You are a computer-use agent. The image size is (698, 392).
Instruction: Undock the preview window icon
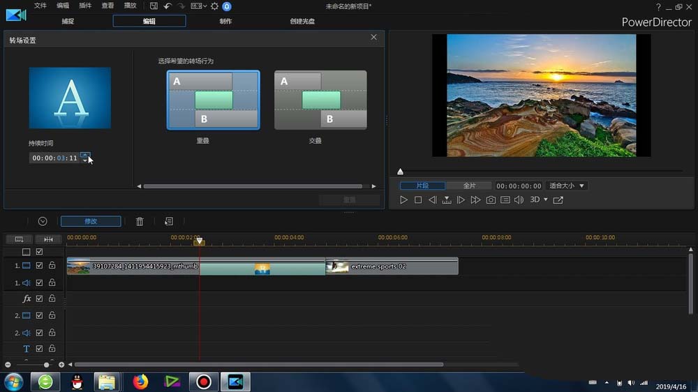click(x=558, y=200)
